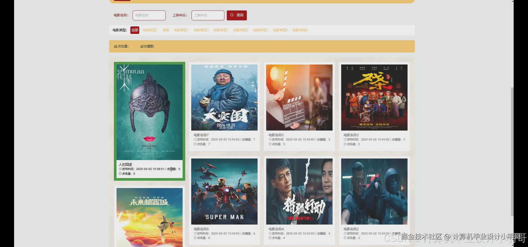Click the 点击量 icon on 人在囧途 card
This screenshot has height=247, width=528.
tap(120, 174)
